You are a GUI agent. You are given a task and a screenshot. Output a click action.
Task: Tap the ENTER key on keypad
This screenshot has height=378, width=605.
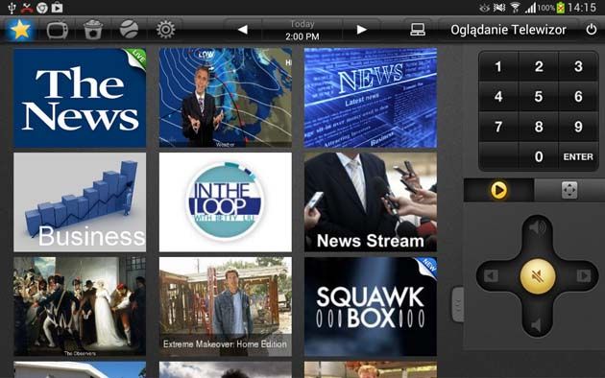[x=577, y=156]
